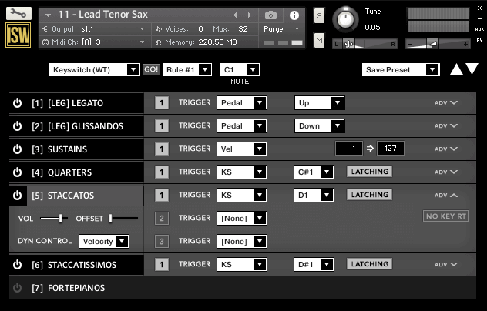Click the large up arrow triangle
487x311 pixels.
tap(456, 69)
